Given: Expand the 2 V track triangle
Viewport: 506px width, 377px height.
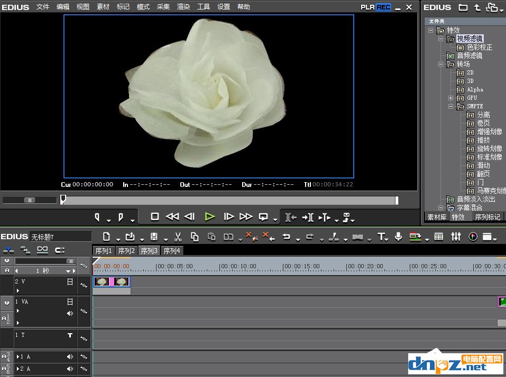Looking at the screenshot, I should tap(18, 290).
